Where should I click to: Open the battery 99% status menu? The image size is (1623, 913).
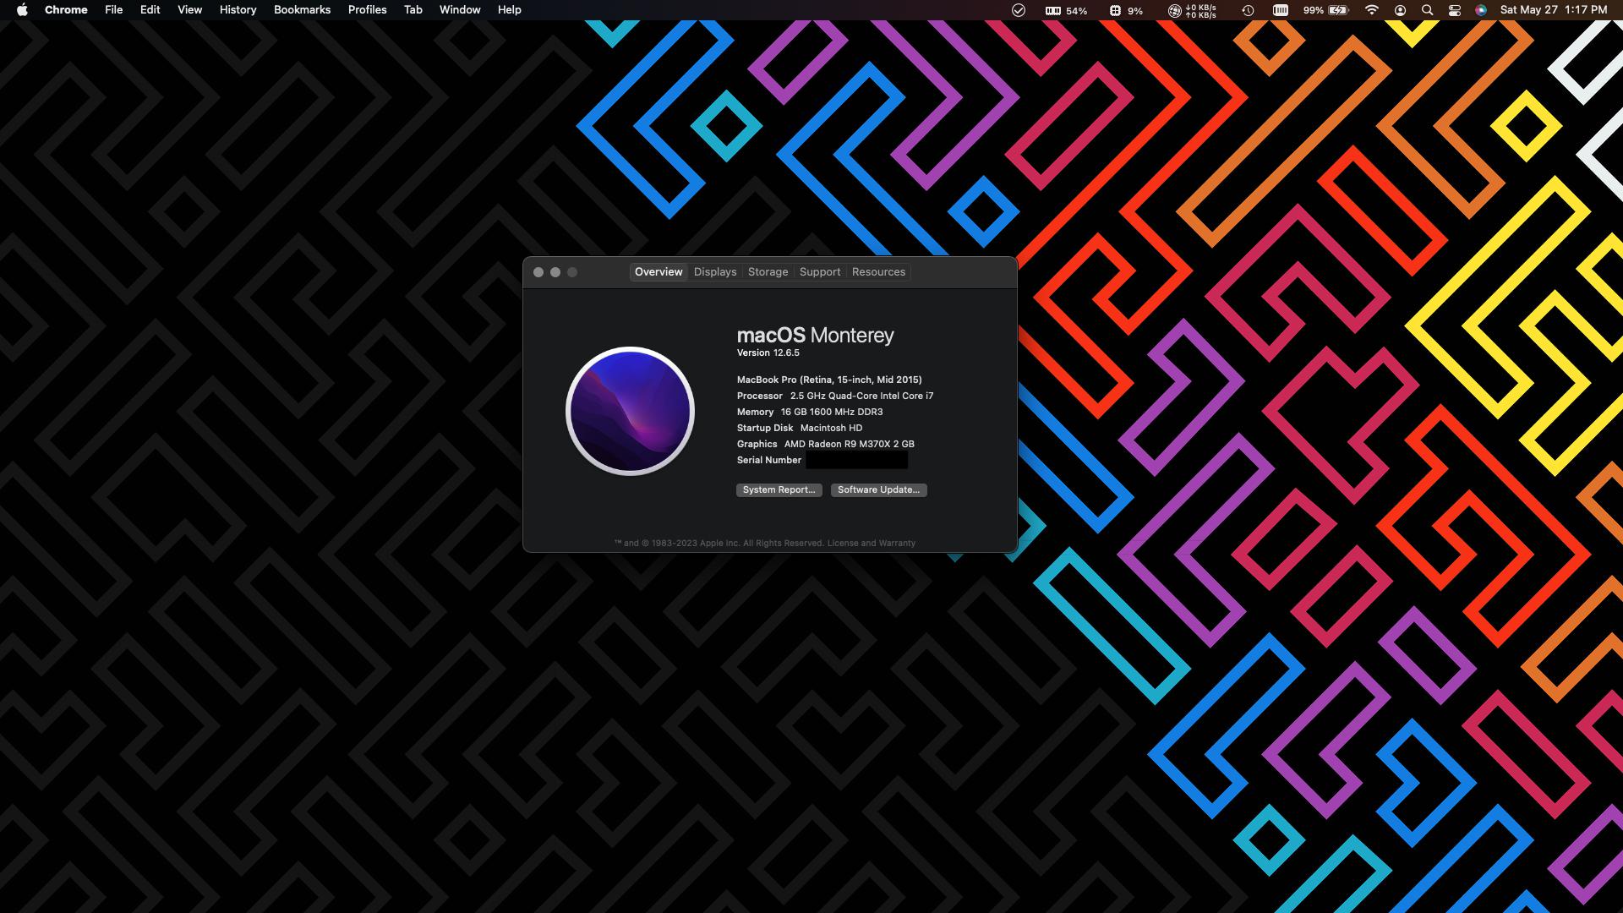(x=1325, y=10)
